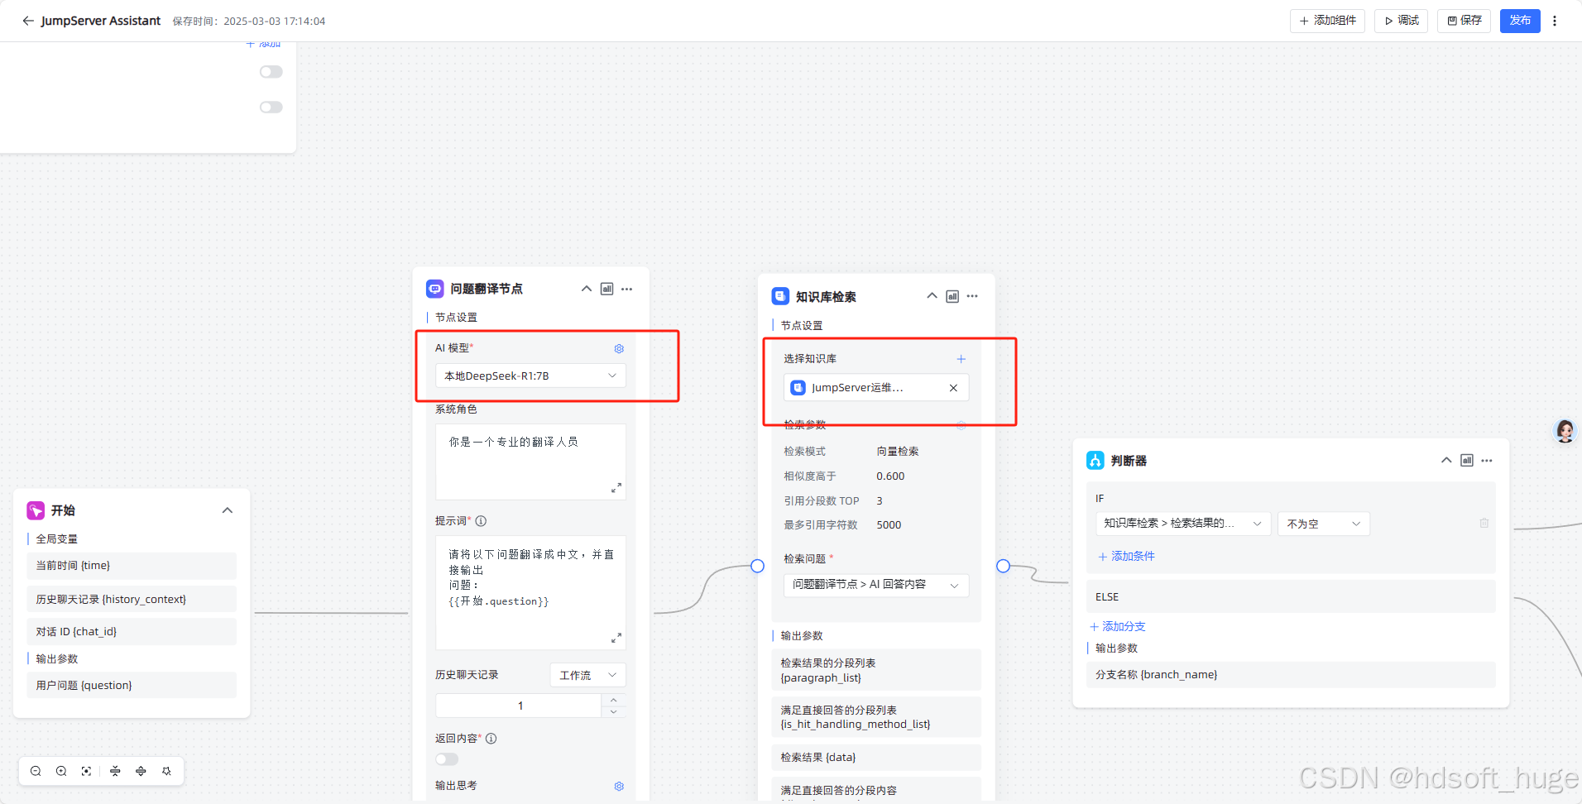Image resolution: width=1582 pixels, height=804 pixels.
Task: Click the assistant avatar at right edge
Action: [x=1565, y=431]
